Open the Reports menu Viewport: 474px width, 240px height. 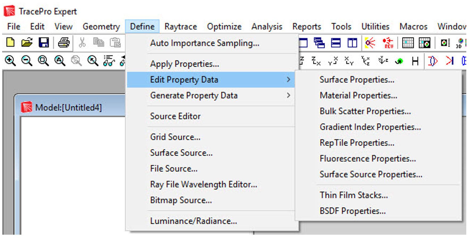tap(307, 26)
